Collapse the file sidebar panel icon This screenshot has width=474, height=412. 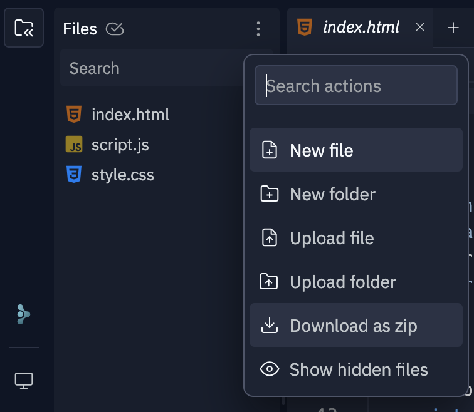coord(24,28)
